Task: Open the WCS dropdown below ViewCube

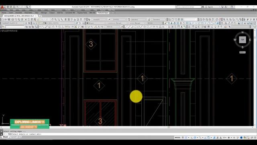Action: pos(243,52)
